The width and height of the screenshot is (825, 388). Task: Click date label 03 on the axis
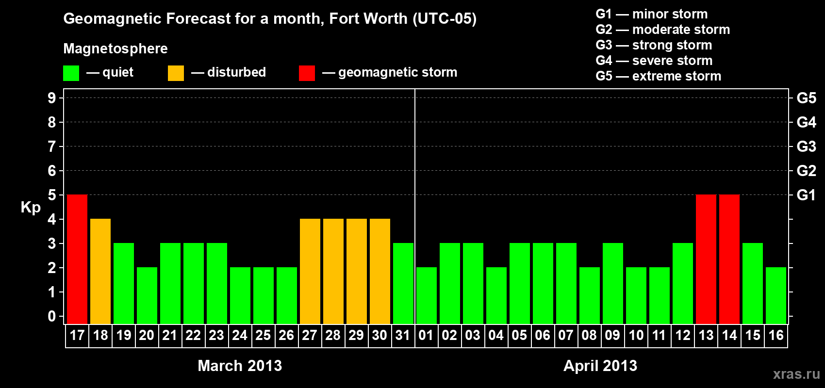click(x=473, y=335)
